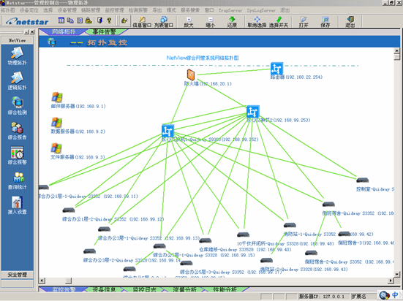Image resolution: width=403 pixels, height=301 pixels.
Task: Select the router node 192.168.22.254
Action: [276, 69]
